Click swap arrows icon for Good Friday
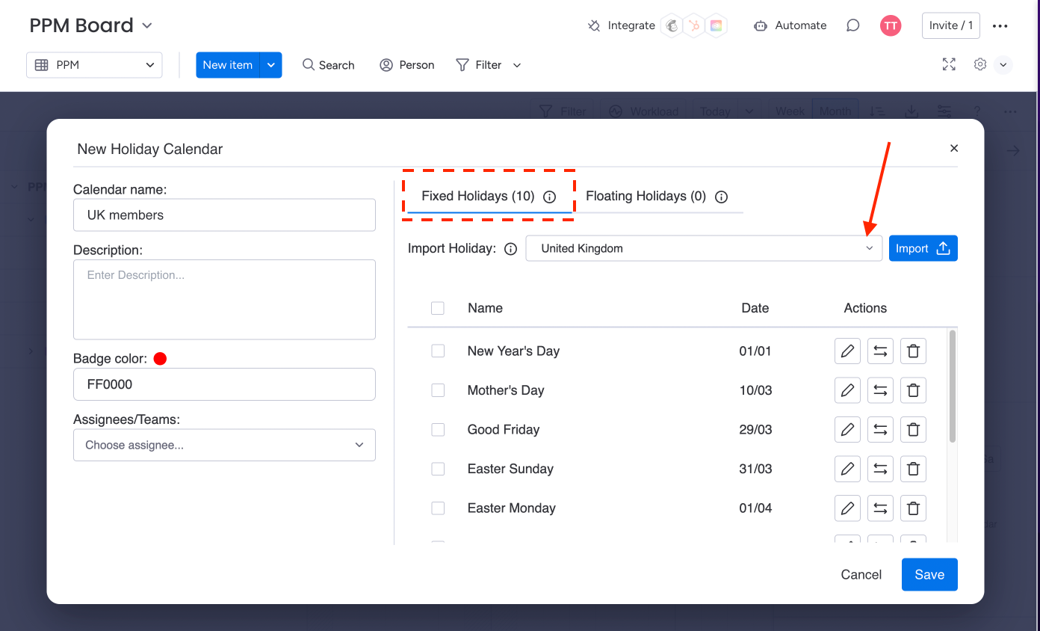The image size is (1040, 631). [x=880, y=430]
